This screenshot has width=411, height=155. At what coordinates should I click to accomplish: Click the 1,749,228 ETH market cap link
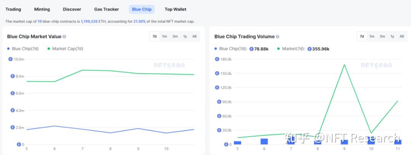[x=89, y=21]
